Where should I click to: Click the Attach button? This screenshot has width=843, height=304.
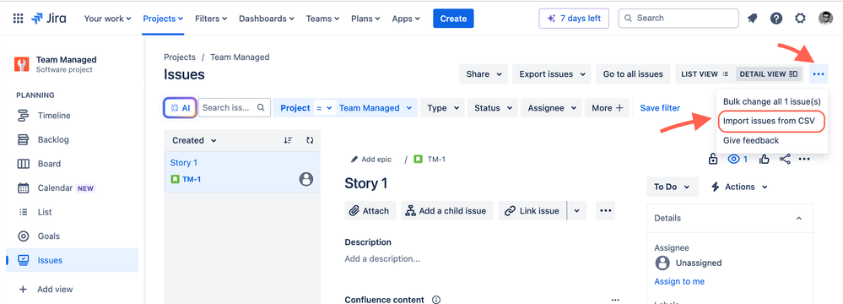(370, 211)
